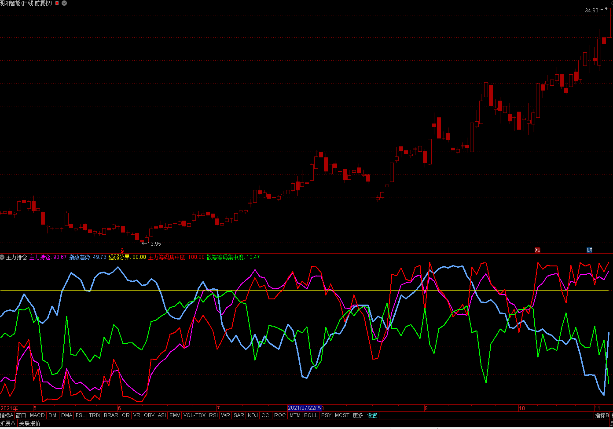Switch to the FSL indicator
The height and width of the screenshot is (429, 613).
click(x=81, y=415)
